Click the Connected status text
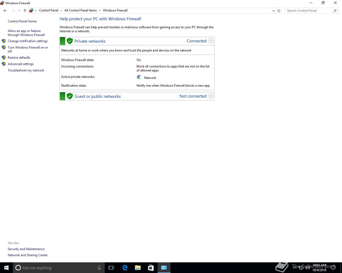The height and width of the screenshot is (273, 342). coord(197,41)
